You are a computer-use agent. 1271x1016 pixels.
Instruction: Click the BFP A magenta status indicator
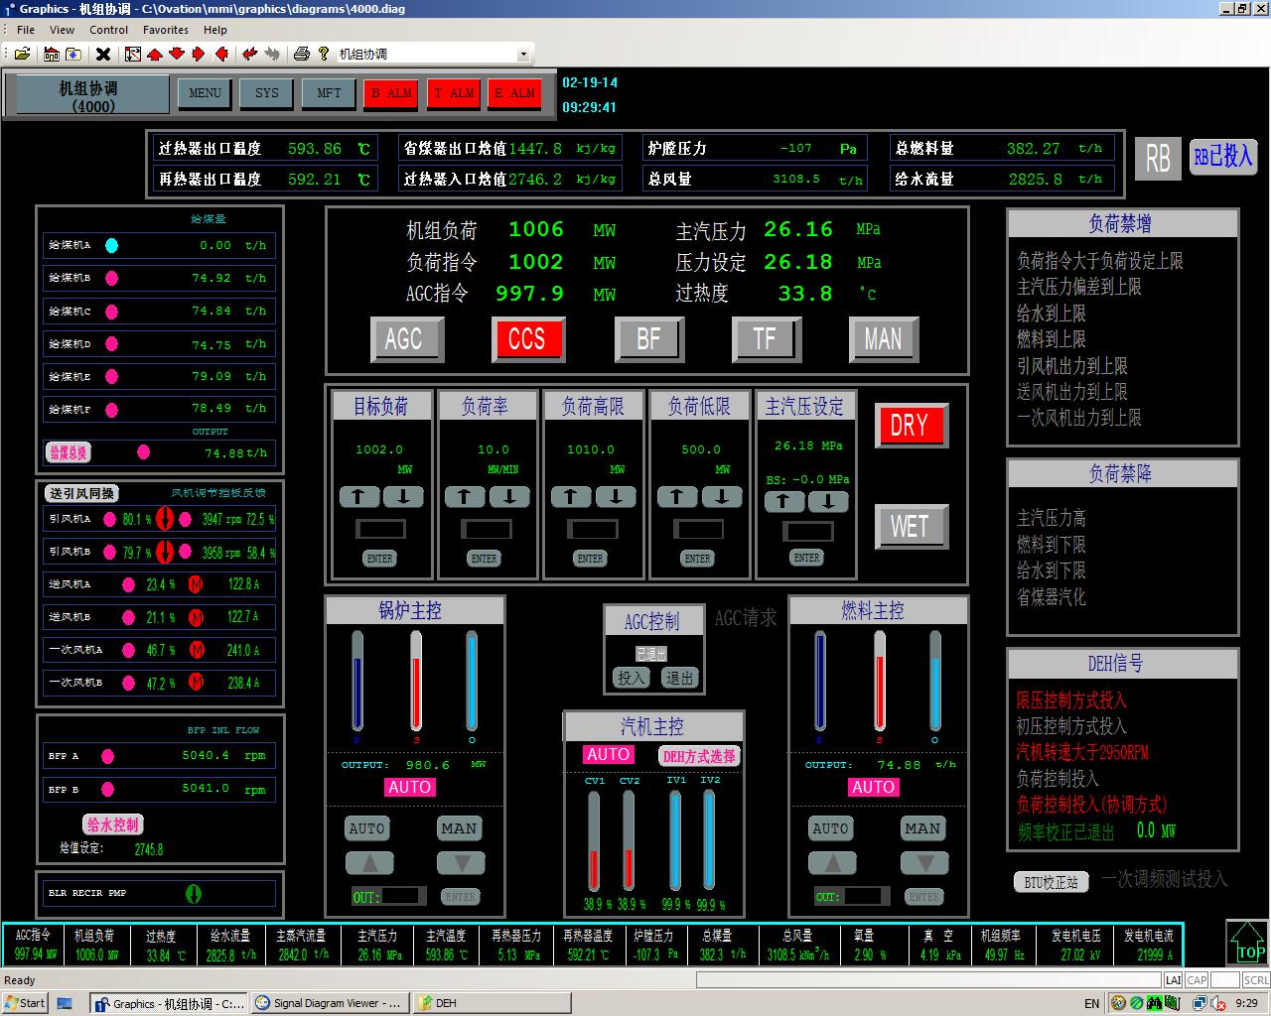coord(107,756)
